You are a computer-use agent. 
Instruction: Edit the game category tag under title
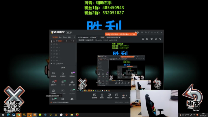[86, 40]
